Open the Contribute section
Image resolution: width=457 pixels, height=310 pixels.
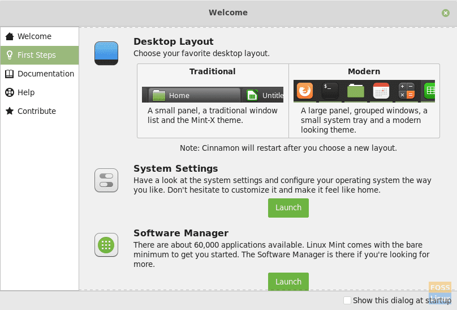coord(40,111)
